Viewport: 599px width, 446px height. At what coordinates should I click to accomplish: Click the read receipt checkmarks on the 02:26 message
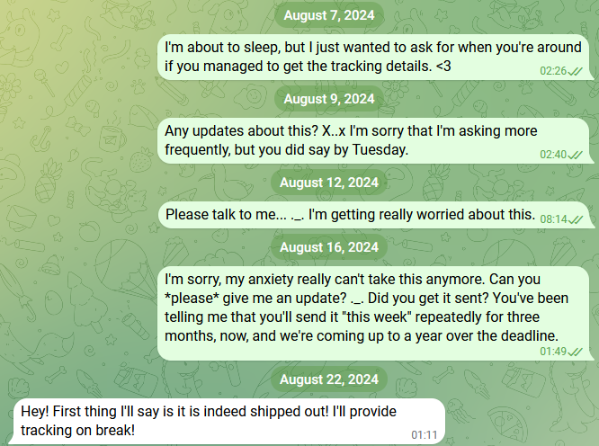[x=576, y=70]
